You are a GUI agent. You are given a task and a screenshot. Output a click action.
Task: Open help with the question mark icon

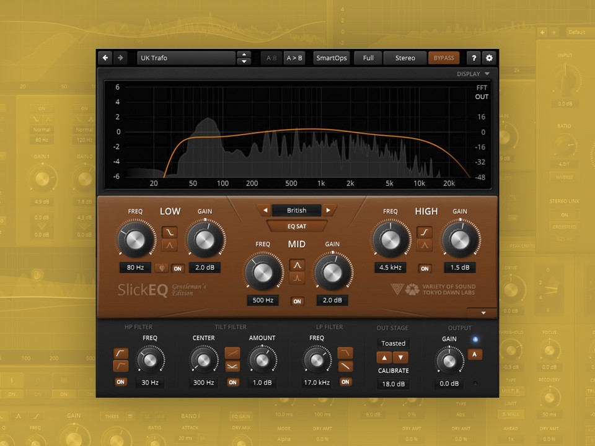pos(474,58)
